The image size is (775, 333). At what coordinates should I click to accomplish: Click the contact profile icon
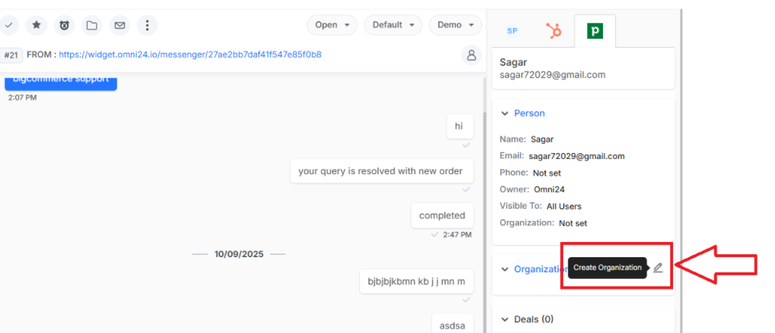tap(471, 55)
